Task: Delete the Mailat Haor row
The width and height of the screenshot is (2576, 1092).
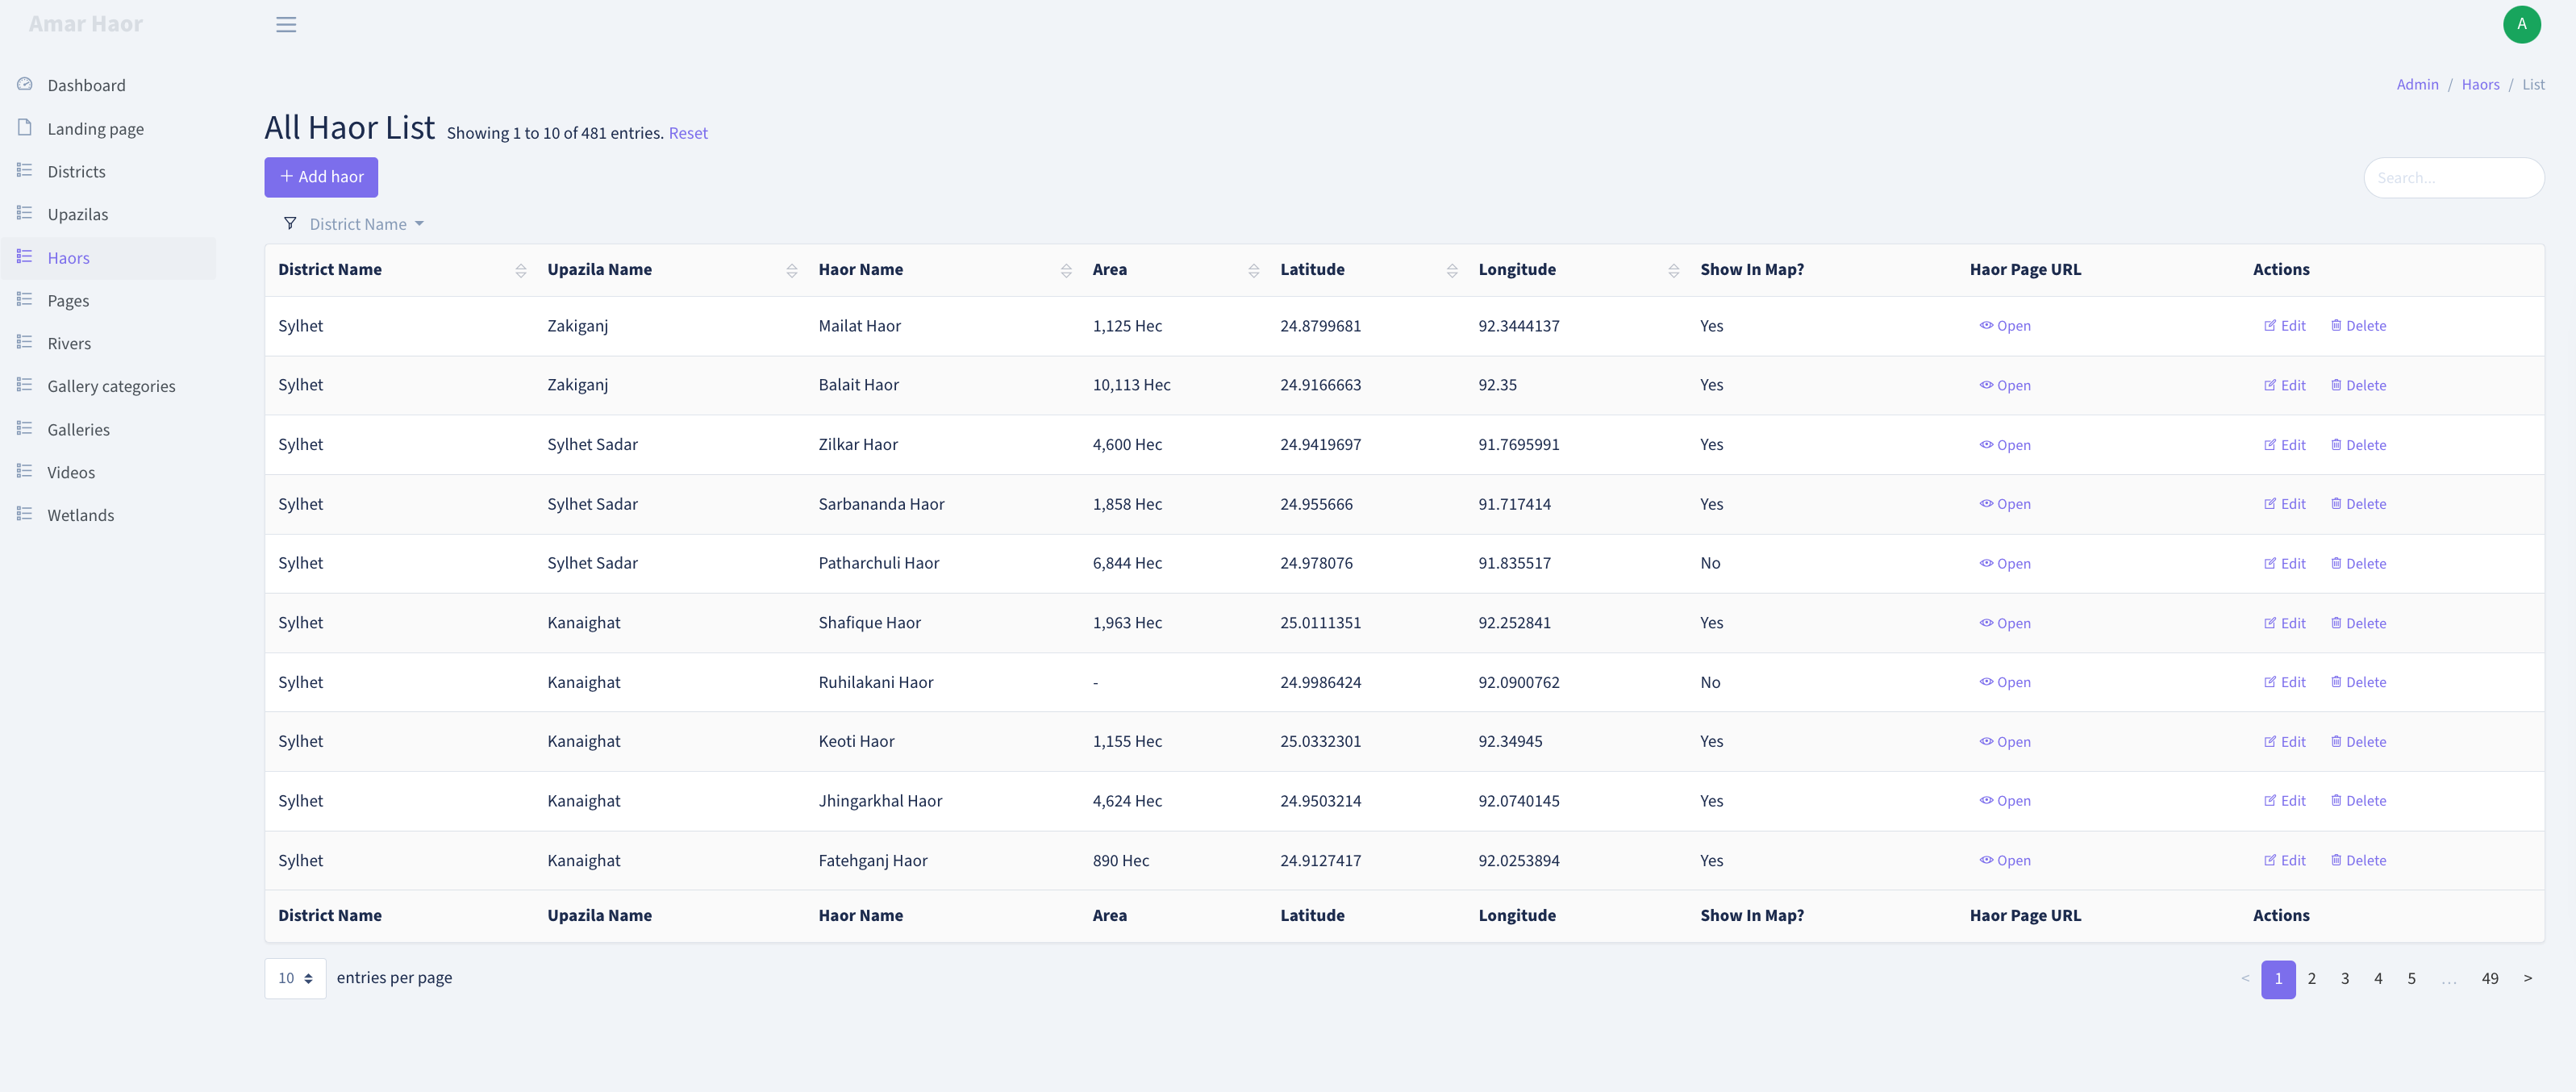Action: click(2358, 326)
